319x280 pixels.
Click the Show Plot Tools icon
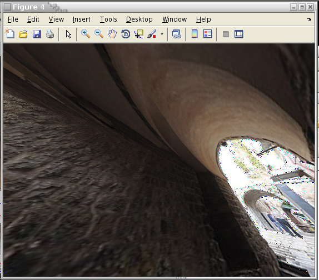coord(239,34)
